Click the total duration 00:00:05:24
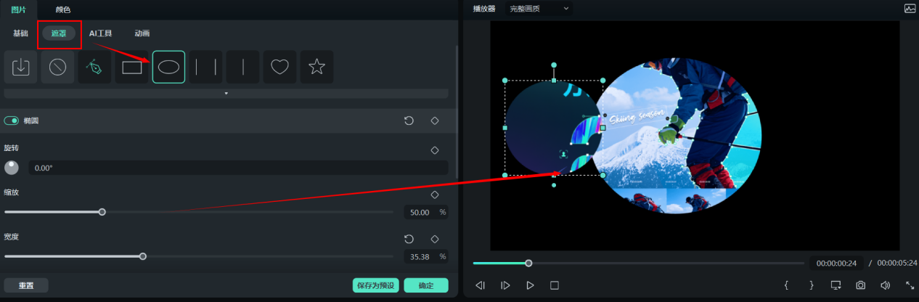Screen dimensions: 919x302 tap(897, 263)
